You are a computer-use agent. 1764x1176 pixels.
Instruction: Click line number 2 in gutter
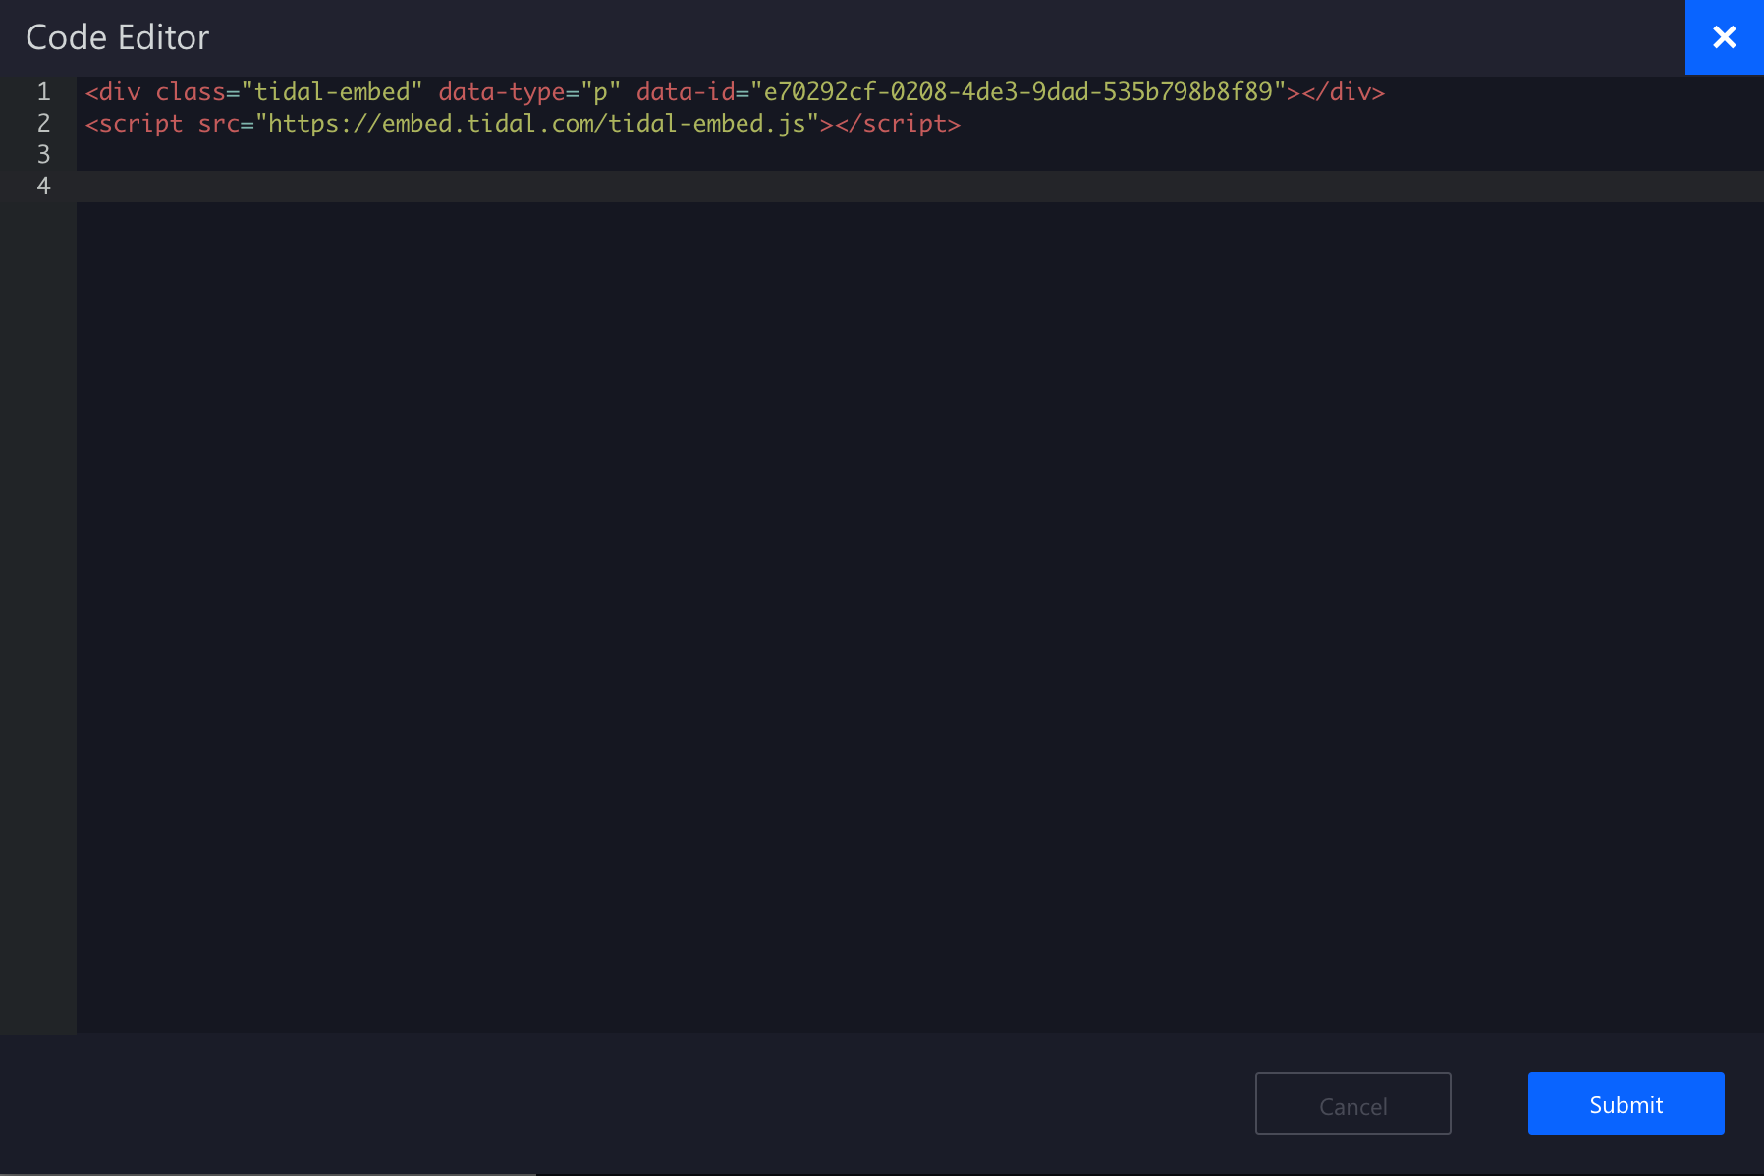(x=43, y=124)
